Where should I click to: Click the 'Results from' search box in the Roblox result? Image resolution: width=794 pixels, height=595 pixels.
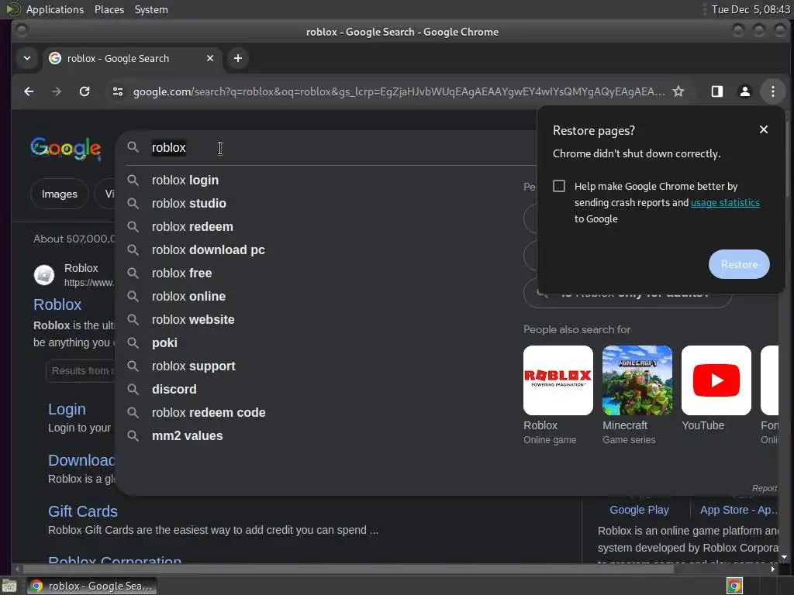(x=81, y=371)
